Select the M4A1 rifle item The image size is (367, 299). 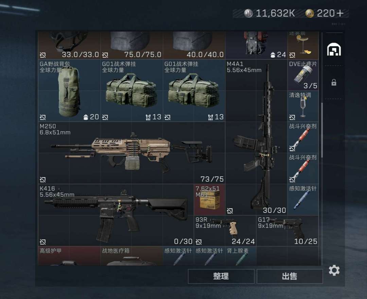tap(256, 137)
